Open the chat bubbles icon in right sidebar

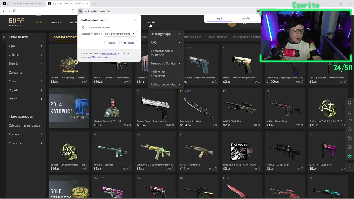coord(350,138)
